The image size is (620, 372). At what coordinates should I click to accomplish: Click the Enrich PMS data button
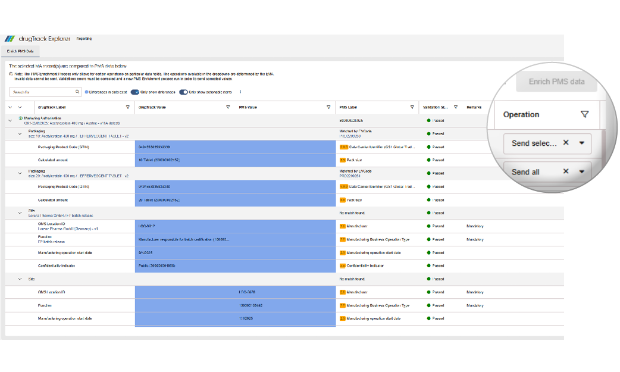pyautogui.click(x=556, y=82)
